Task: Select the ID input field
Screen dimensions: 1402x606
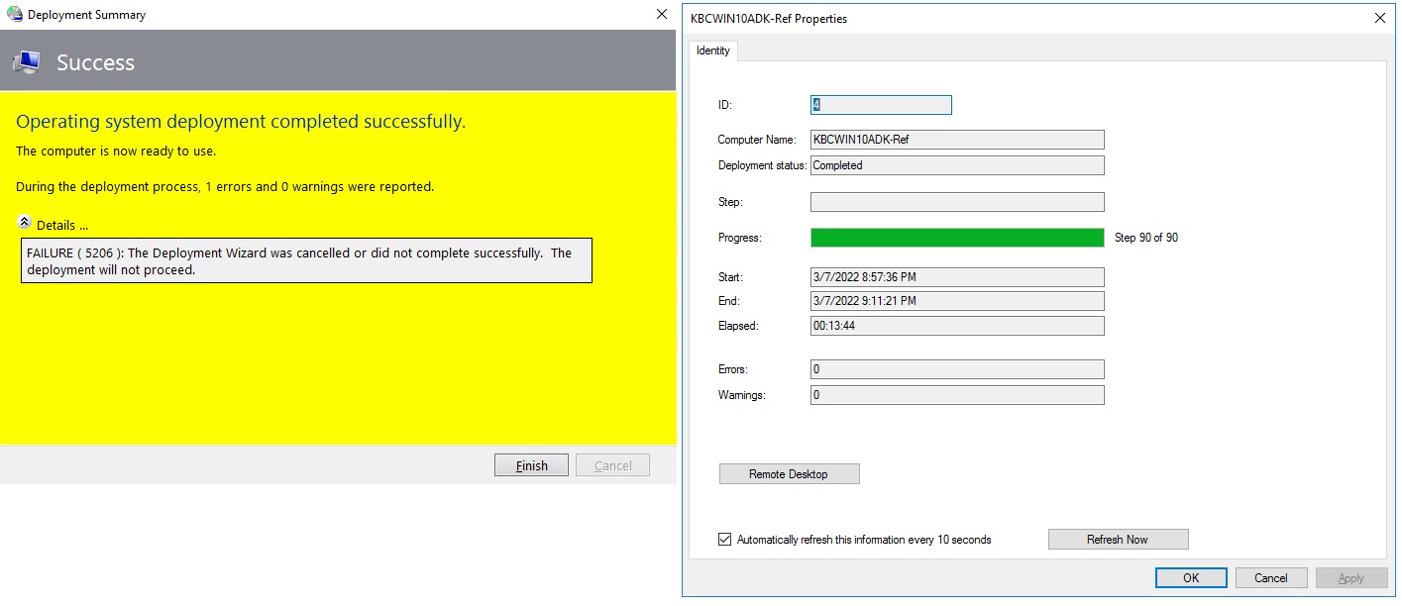Action: pyautogui.click(x=880, y=104)
